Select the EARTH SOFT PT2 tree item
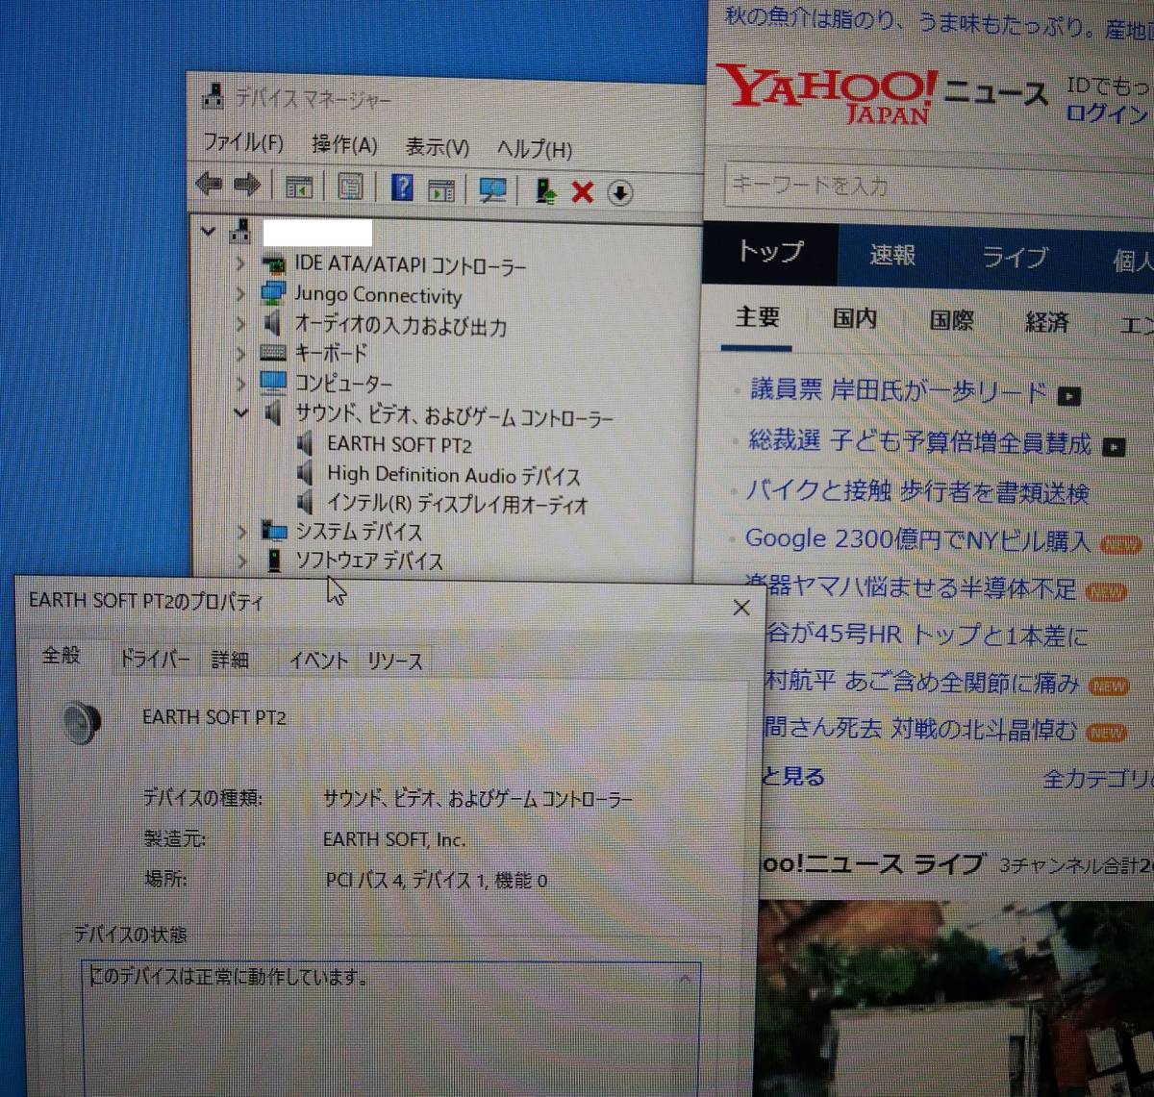 click(399, 445)
